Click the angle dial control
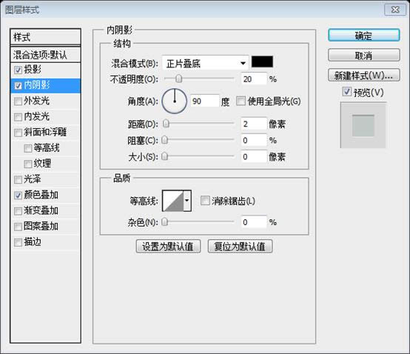This screenshot has height=354, width=410. tap(175, 101)
